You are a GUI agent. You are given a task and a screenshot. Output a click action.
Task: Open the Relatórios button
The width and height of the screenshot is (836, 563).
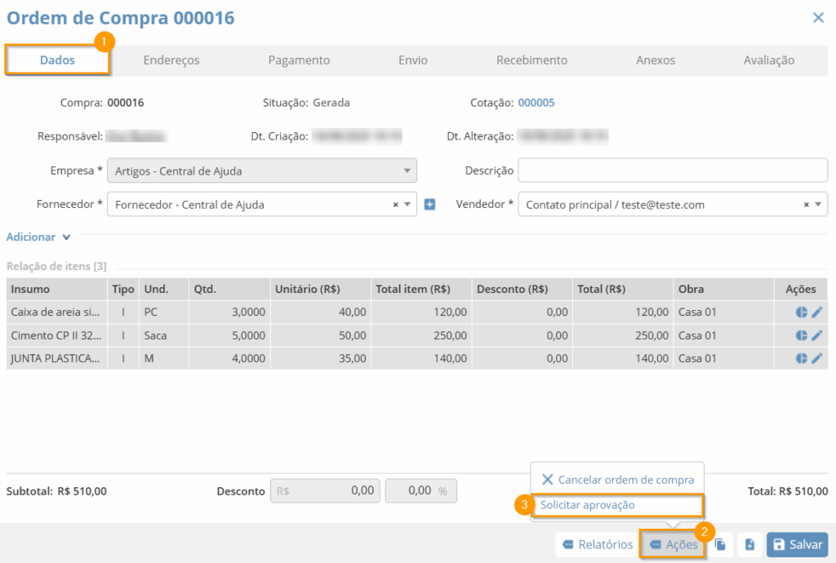597,545
